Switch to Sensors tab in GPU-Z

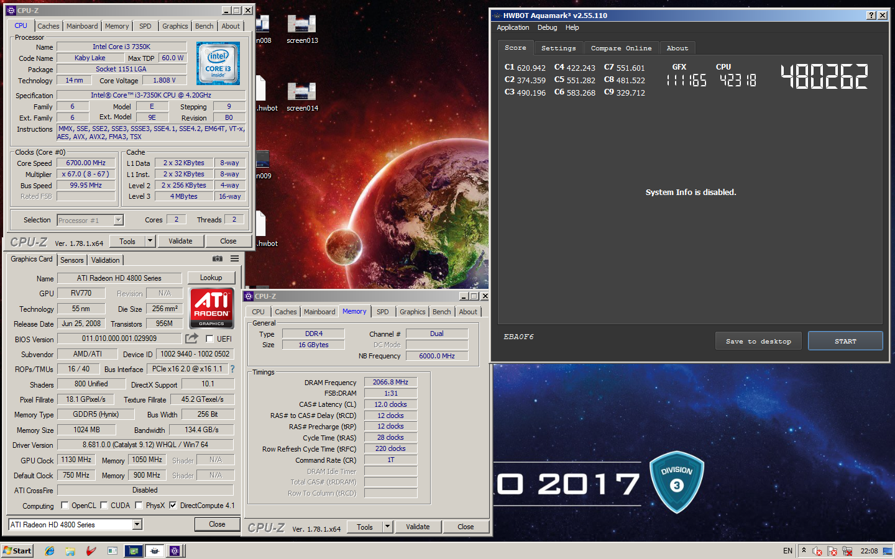(x=72, y=260)
